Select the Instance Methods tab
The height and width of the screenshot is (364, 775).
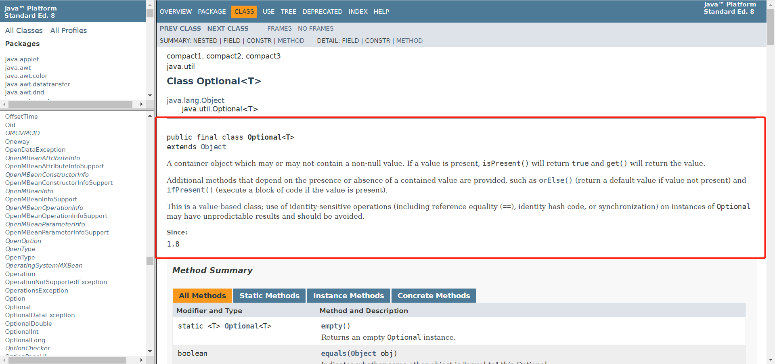349,296
